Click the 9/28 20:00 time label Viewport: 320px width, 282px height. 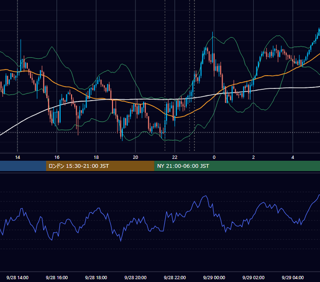point(136,277)
